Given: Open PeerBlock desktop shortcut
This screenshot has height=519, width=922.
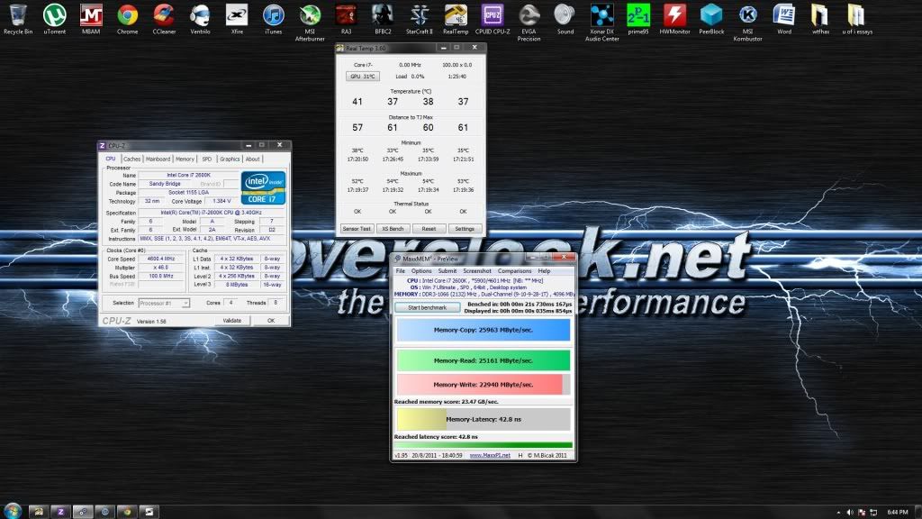Looking at the screenshot, I should pos(711,19).
